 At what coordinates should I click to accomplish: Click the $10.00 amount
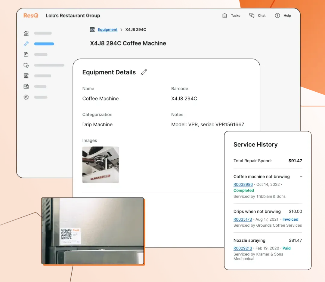pyautogui.click(x=296, y=211)
